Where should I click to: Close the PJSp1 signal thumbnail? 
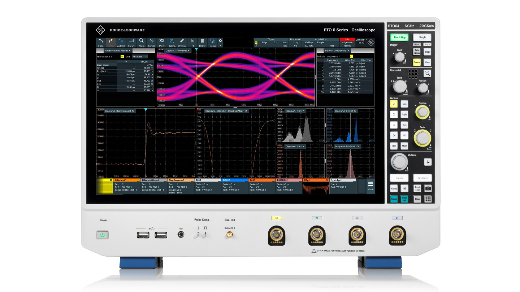328,180
